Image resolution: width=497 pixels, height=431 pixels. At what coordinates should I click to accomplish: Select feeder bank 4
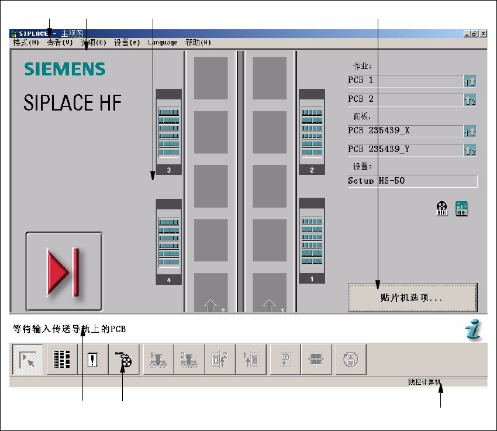(x=168, y=242)
